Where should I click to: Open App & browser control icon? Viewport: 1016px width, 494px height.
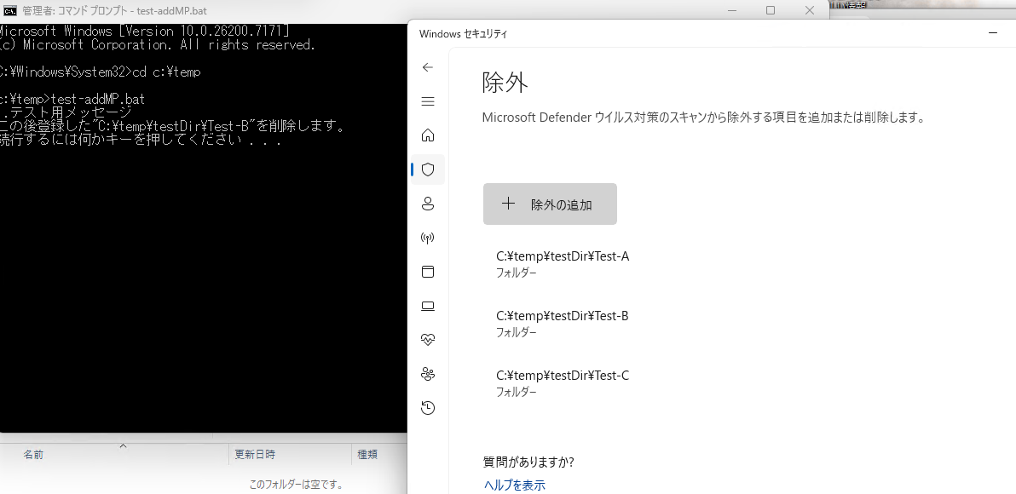click(427, 272)
